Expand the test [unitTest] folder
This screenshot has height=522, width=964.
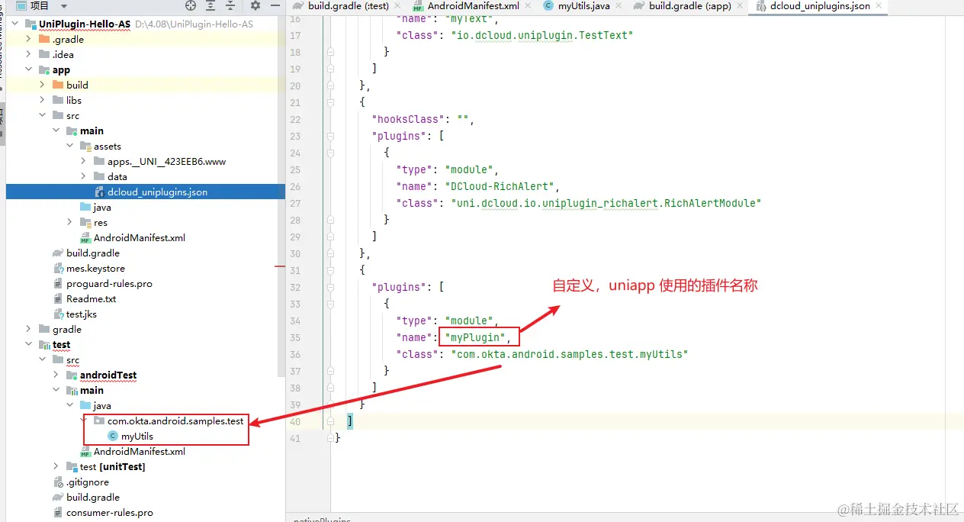[x=56, y=466]
